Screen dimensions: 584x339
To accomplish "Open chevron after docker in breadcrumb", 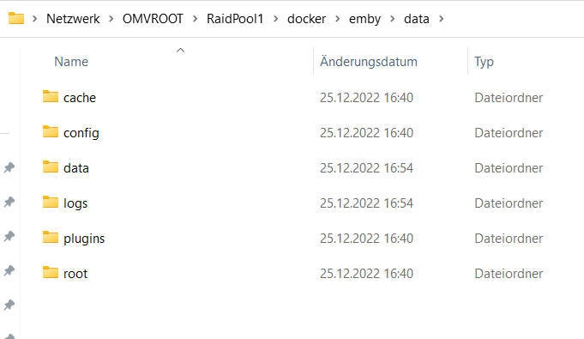I will point(337,19).
